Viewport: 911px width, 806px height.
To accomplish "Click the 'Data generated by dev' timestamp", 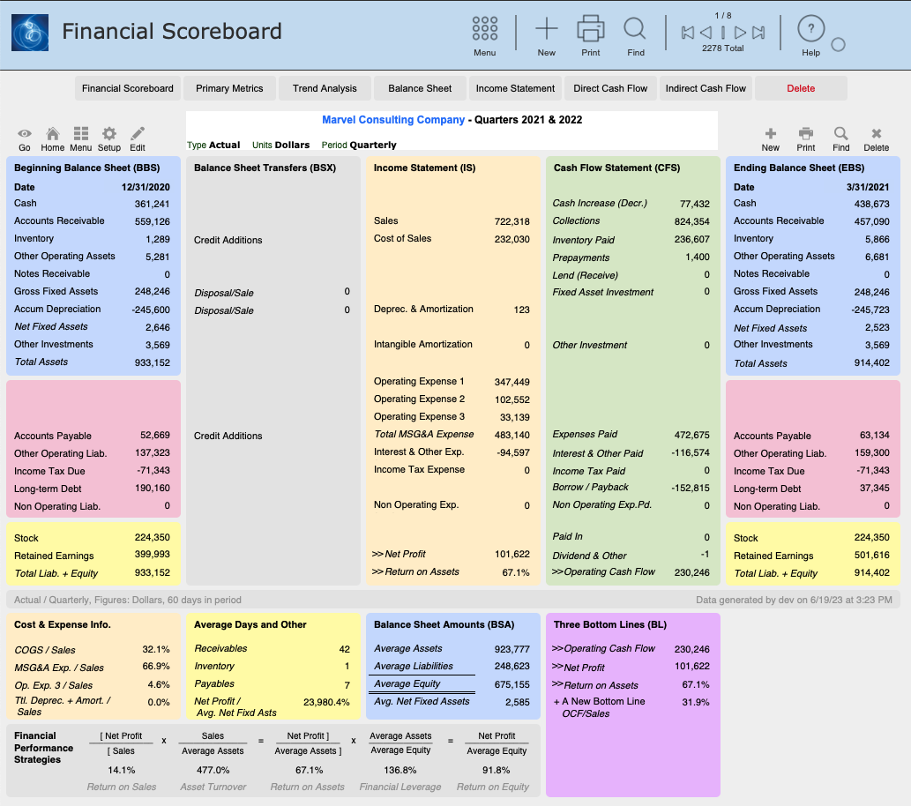I will tap(795, 600).
